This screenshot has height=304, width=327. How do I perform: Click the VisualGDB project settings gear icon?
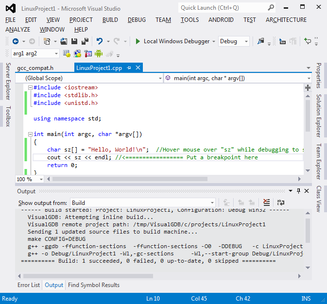coord(67,54)
